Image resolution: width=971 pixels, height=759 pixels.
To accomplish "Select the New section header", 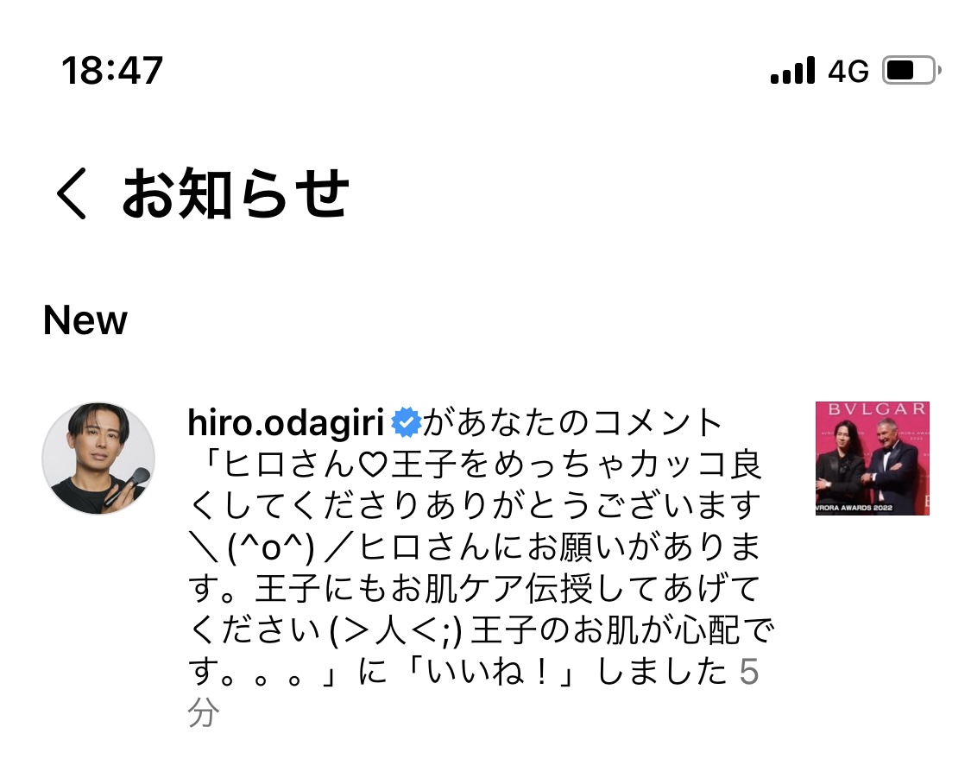I will pyautogui.click(x=85, y=320).
